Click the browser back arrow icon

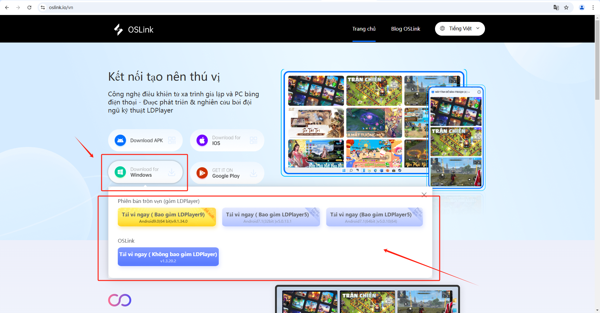(7, 8)
